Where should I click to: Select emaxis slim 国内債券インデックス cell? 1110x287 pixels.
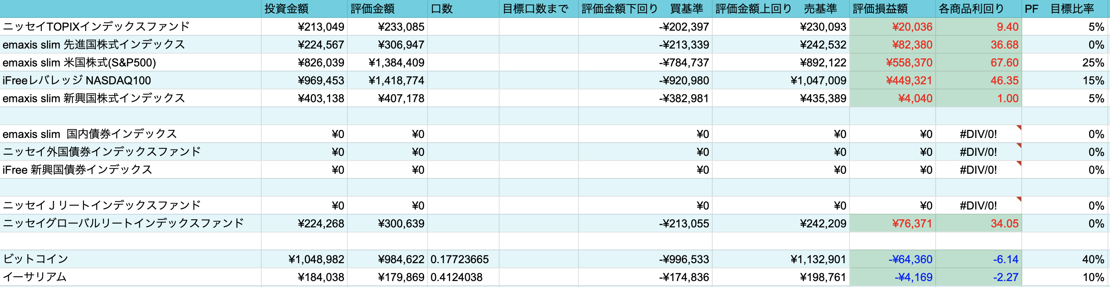click(x=130, y=134)
